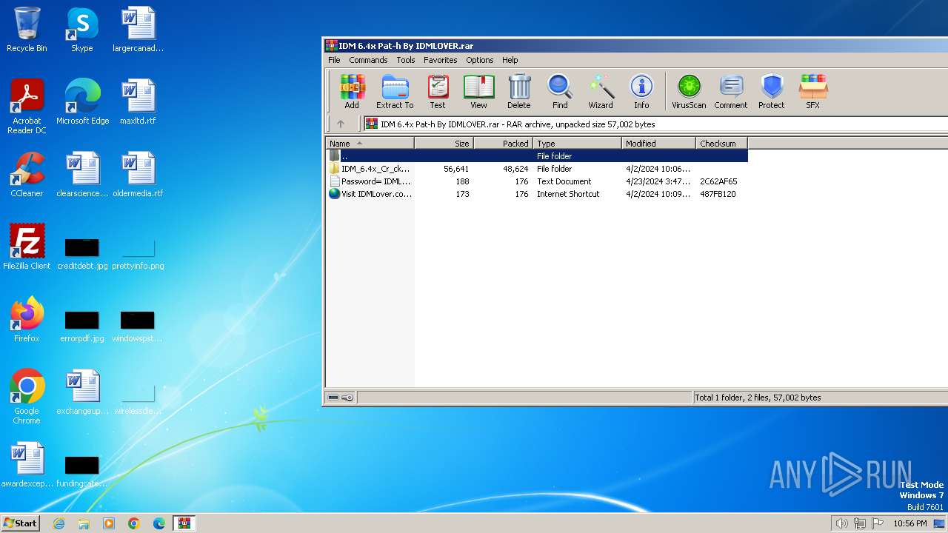
Task: Select creditdebt.jpg desktop file
Action: pyautogui.click(x=82, y=253)
